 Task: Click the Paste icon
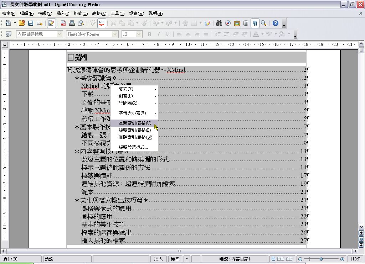[x=131, y=23]
